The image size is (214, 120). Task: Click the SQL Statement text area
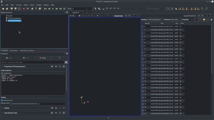[x=33, y=84]
